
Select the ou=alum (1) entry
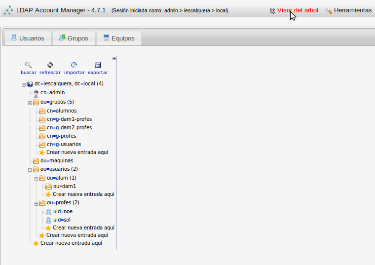(62, 178)
